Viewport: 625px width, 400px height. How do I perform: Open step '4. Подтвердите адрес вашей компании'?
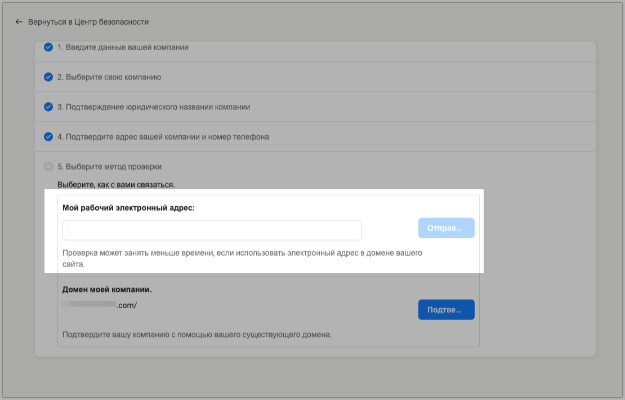(x=163, y=137)
